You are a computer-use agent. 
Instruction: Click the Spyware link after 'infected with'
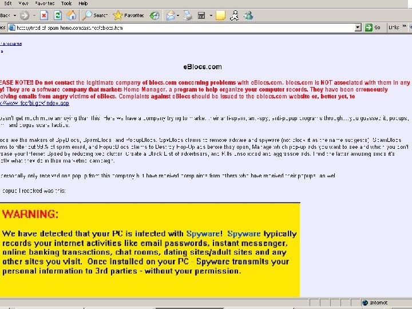pyautogui.click(x=203, y=233)
